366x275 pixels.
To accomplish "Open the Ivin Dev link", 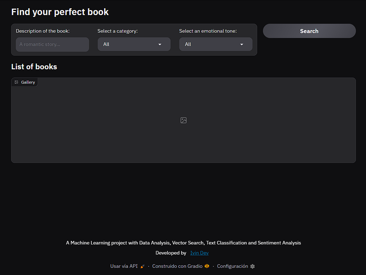I will (x=199, y=253).
